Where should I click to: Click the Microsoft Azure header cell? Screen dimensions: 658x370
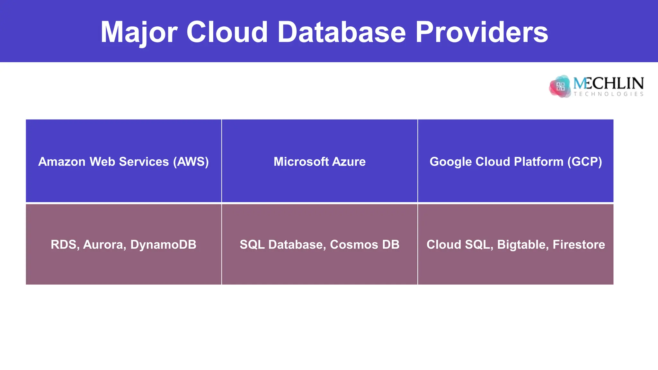pyautogui.click(x=320, y=161)
